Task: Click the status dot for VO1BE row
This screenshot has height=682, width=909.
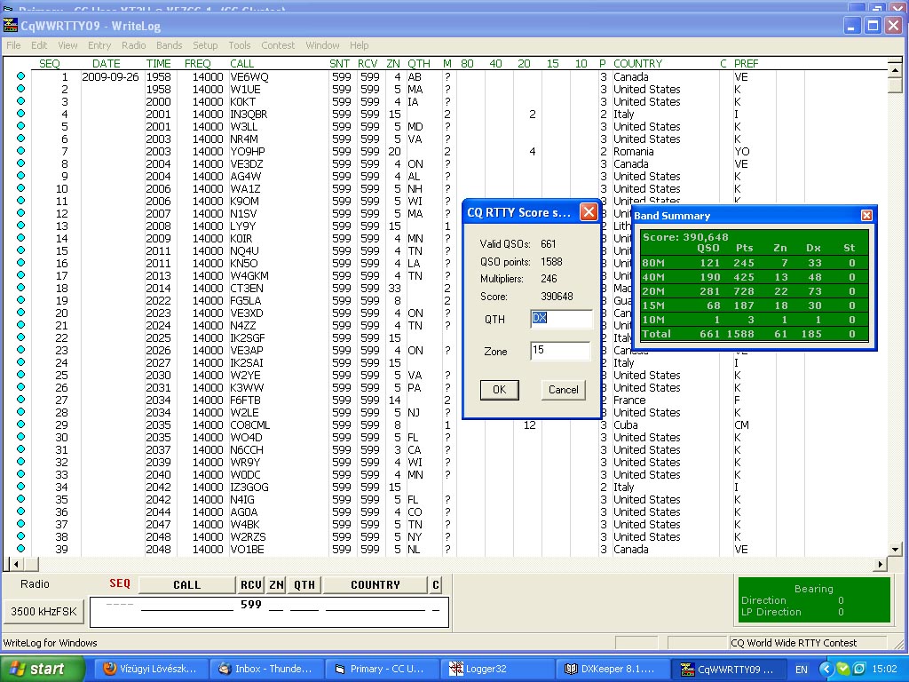Action: (x=21, y=549)
